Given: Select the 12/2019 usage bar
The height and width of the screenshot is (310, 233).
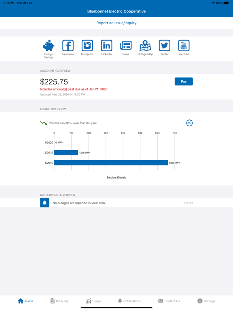Looking at the screenshot, I should click(66, 153).
